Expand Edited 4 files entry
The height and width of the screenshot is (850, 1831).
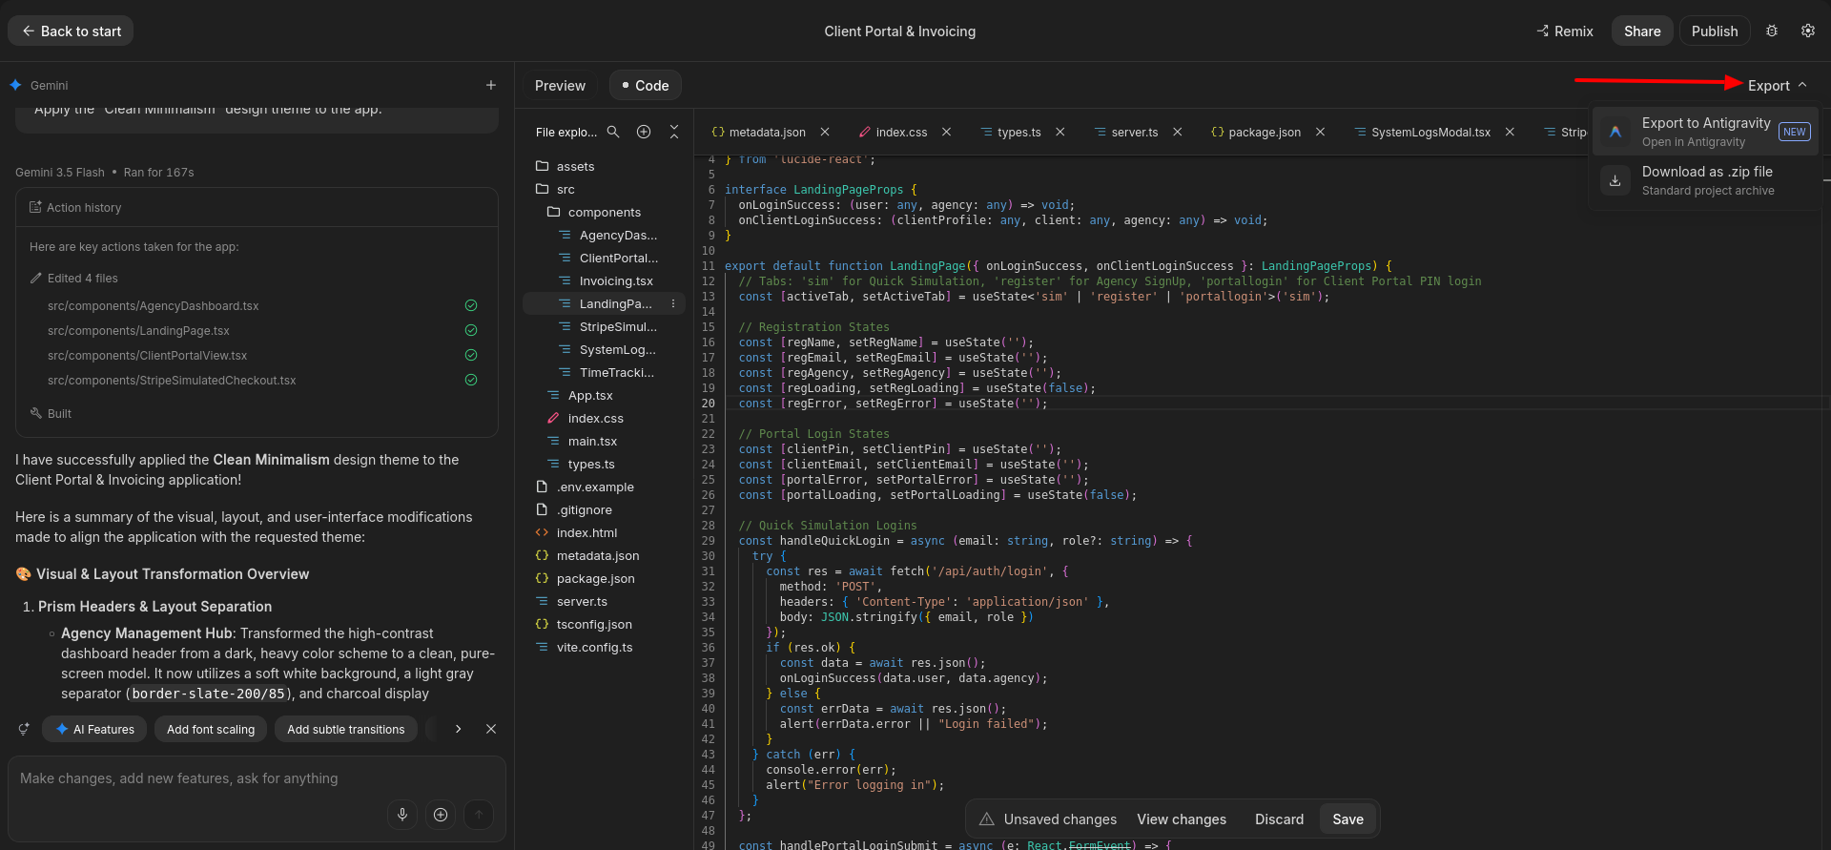click(x=73, y=279)
